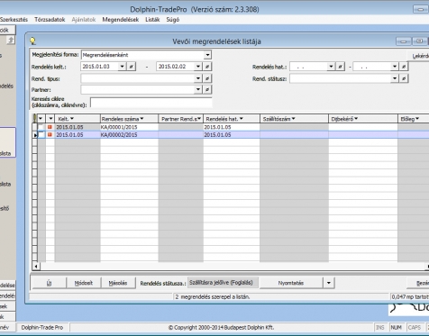Image resolution: width=429 pixels, height=336 pixels.
Task: Toggle the INS status bar indicator
Action: coord(380,327)
